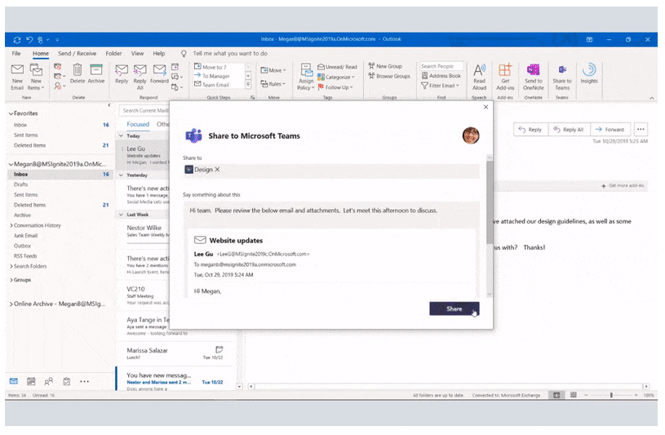Open the Filter Email dropdown
Image resolution: width=665 pixels, height=435 pixels.
tap(441, 86)
